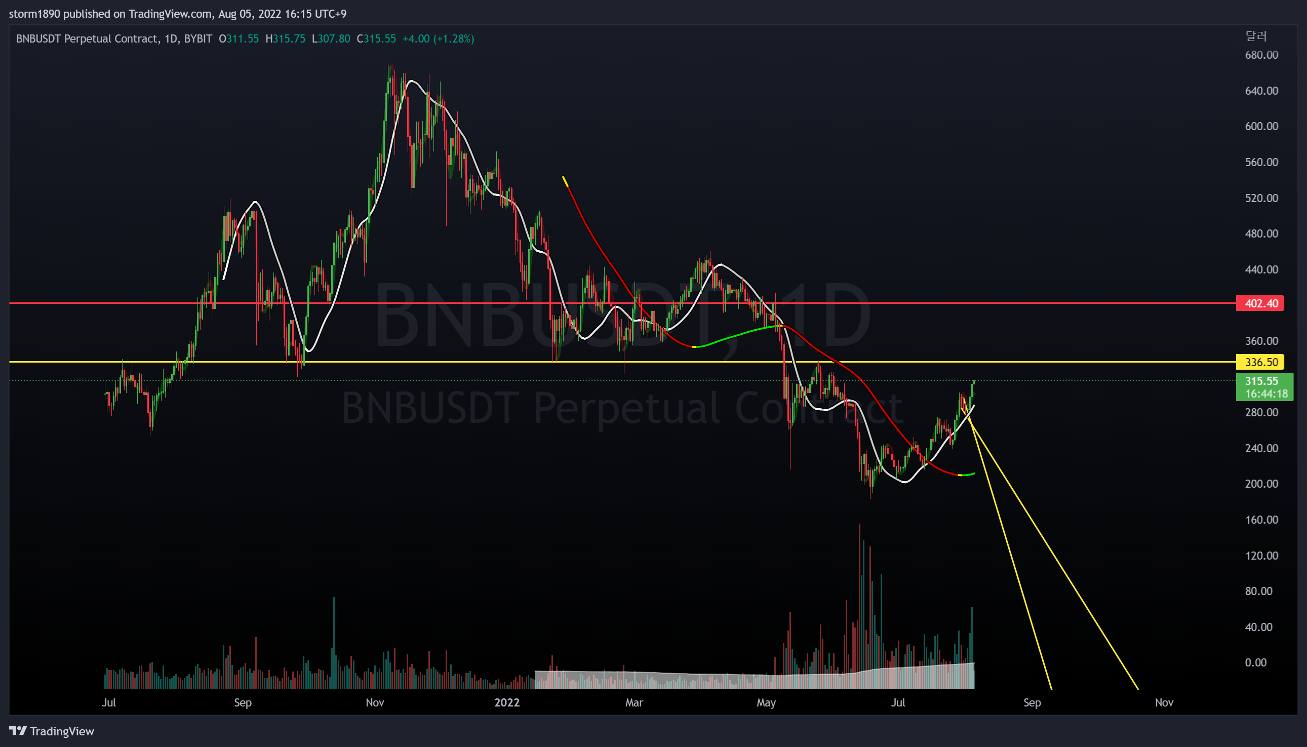Click the 480.00 price axis label

tap(1261, 233)
